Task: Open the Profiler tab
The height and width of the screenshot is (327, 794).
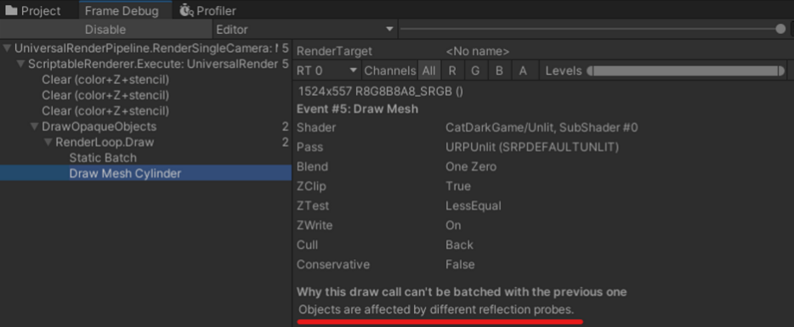Action: (x=208, y=10)
